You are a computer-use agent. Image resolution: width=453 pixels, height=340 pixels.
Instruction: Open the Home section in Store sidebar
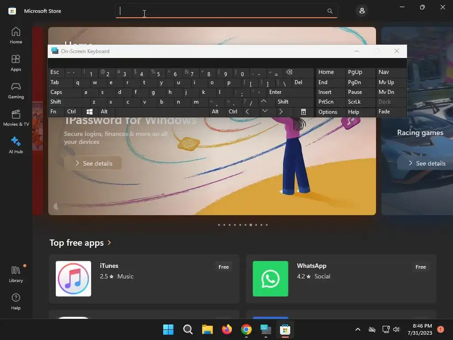point(16,35)
